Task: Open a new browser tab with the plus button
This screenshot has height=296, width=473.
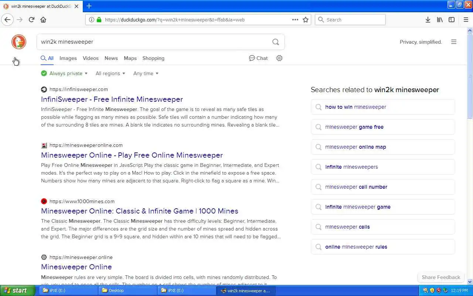Action: tap(89, 6)
